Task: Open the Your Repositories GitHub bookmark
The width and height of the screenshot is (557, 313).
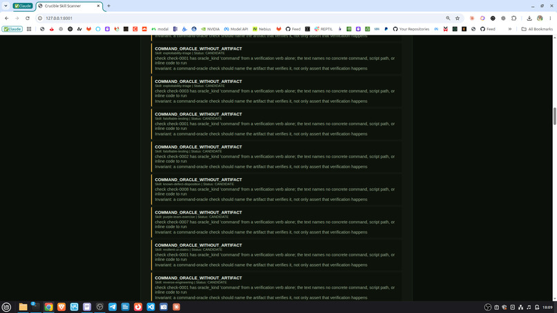Action: pos(411,29)
